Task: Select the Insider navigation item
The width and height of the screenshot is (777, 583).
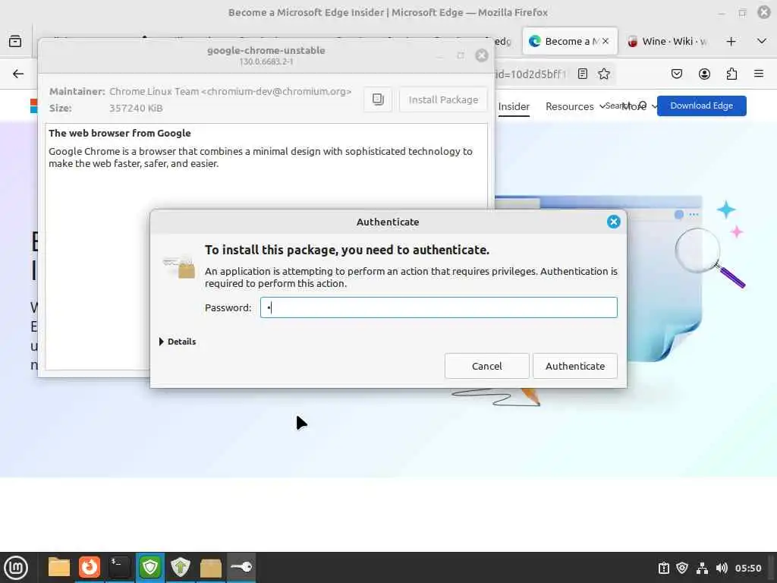Action: [514, 106]
